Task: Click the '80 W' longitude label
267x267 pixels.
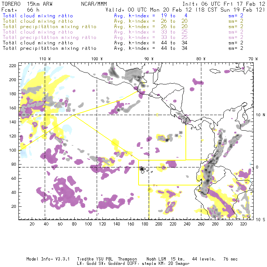Action: (x=201, y=59)
